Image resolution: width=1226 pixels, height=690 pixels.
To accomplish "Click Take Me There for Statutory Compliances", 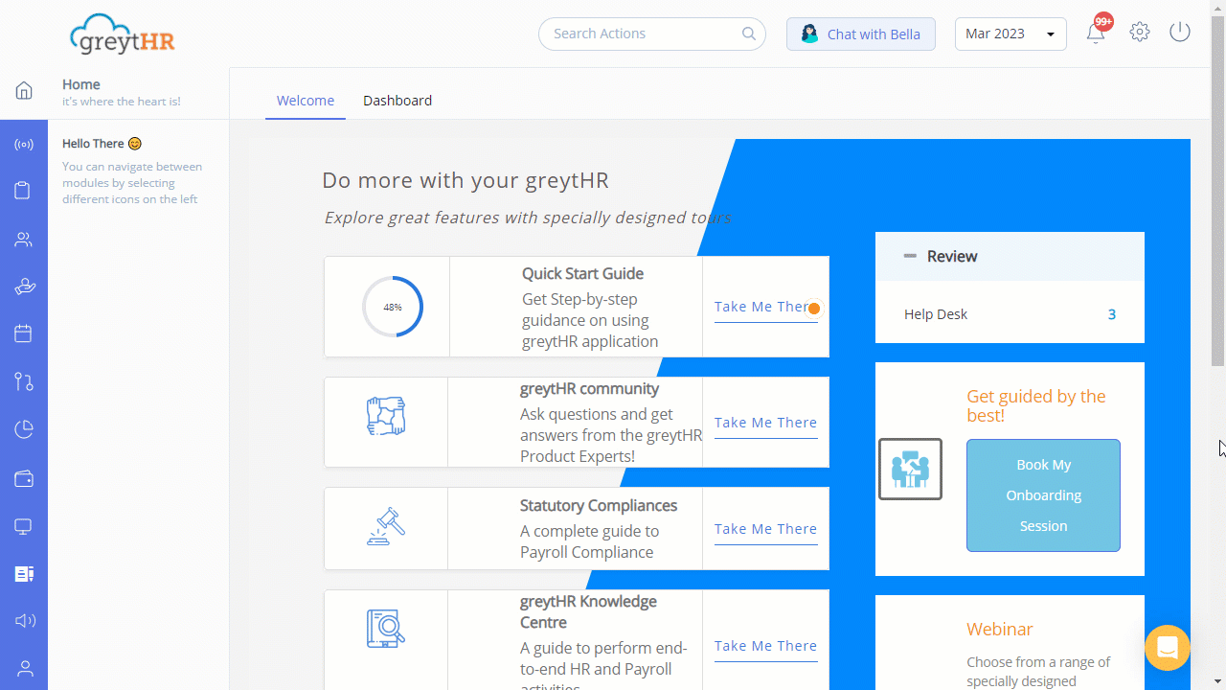I will (765, 529).
